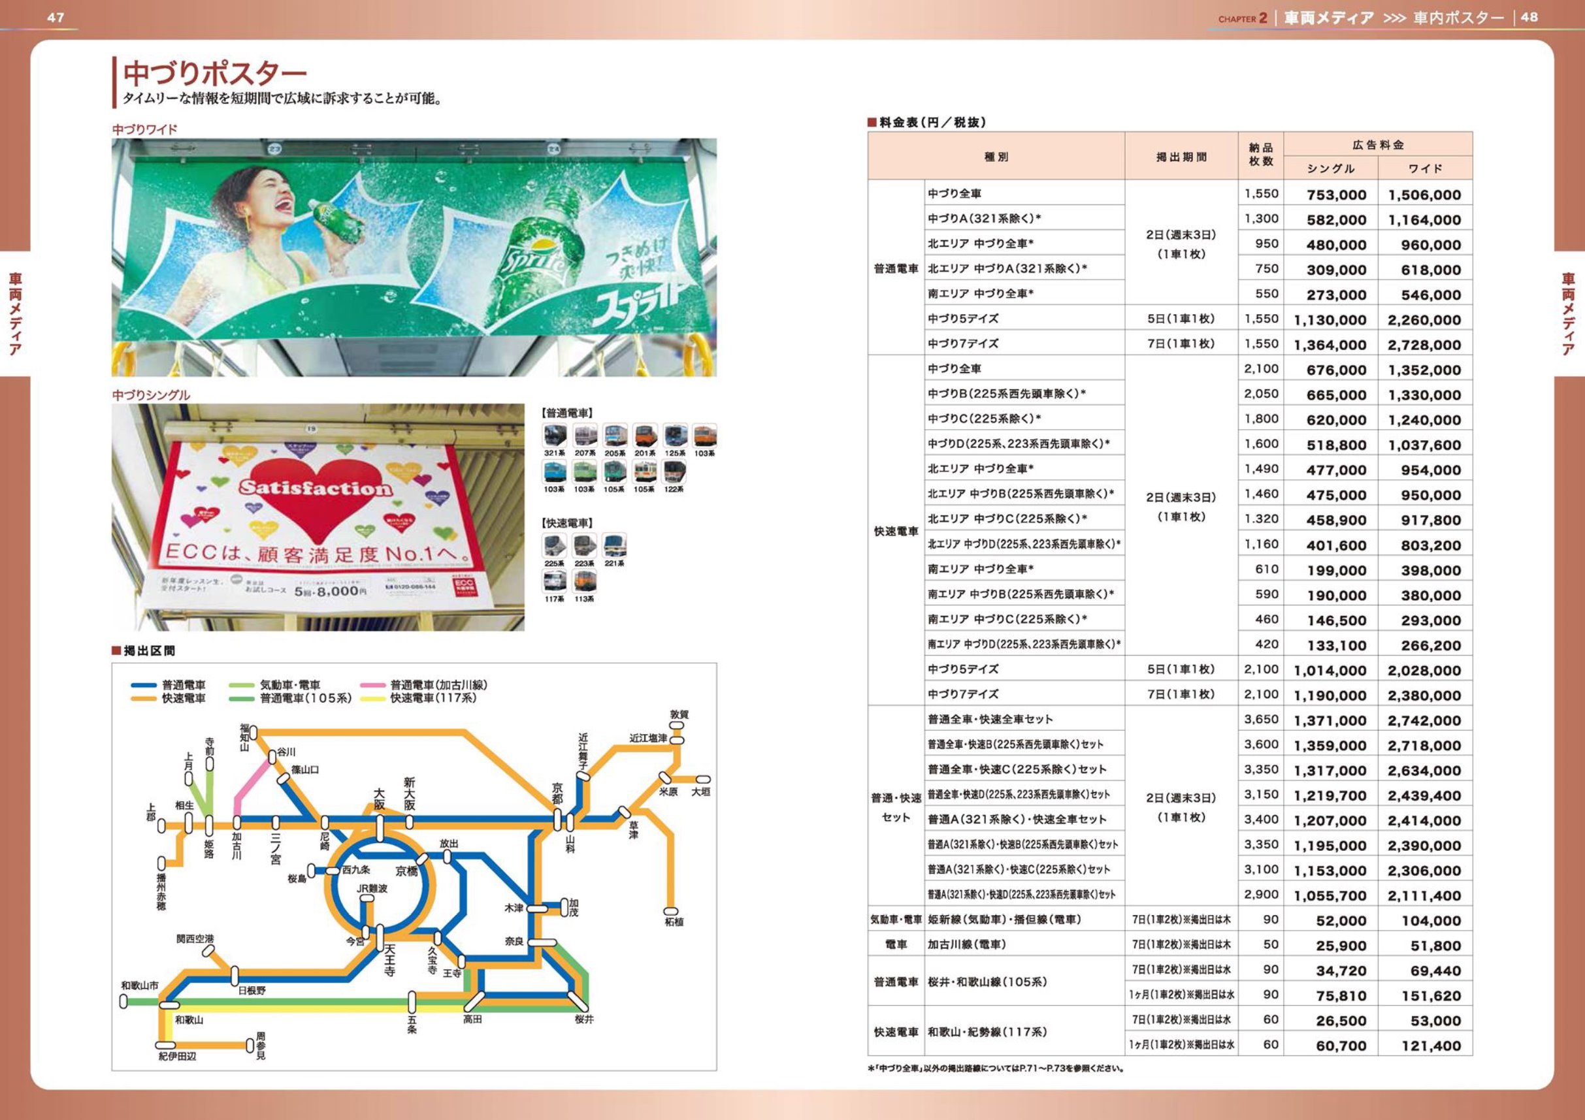Screen dimensions: 1585x1120
Task: Click the シングル column header
Action: tap(1330, 168)
